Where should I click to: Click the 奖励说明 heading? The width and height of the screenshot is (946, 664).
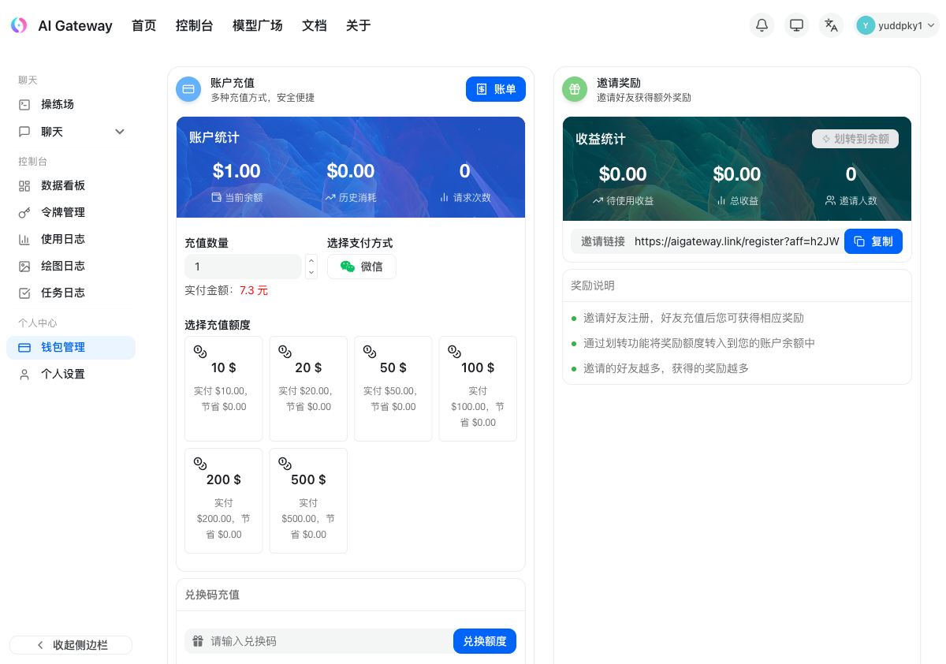coord(593,285)
